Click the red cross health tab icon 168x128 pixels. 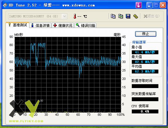(55, 25)
